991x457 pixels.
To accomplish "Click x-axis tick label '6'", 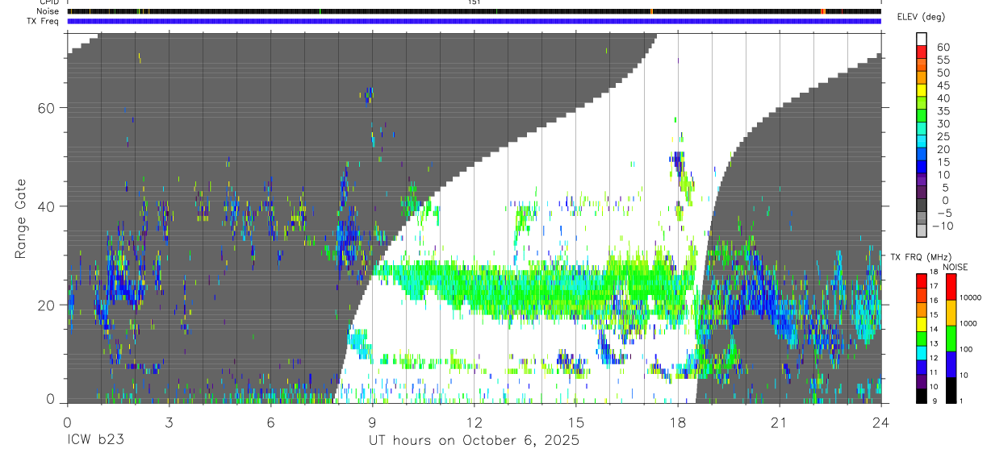I will coord(270,422).
